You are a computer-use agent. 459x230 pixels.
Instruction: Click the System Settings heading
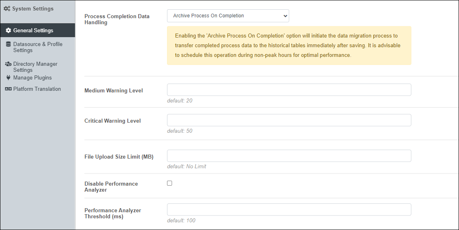click(33, 9)
